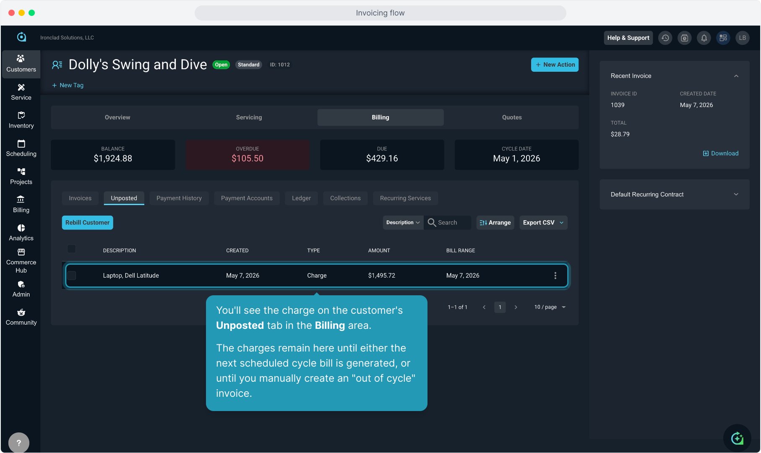Click invoice ID 1039 in Recent Invoice

point(618,105)
